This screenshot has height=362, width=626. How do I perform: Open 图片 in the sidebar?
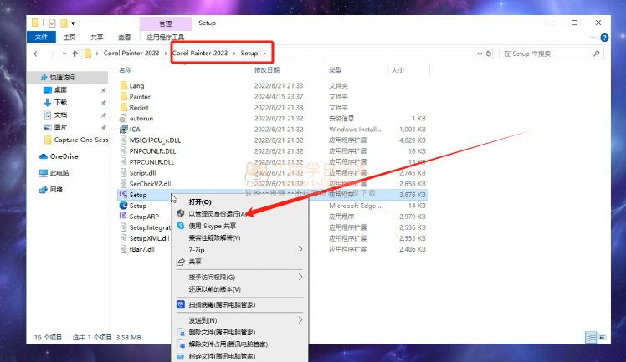pyautogui.click(x=60, y=127)
